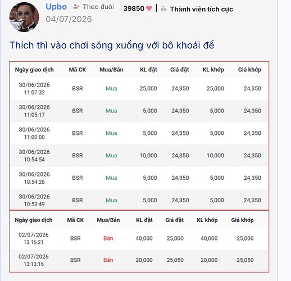Open the post title Thích thì vào chơi sóng xuống

[x=112, y=46]
